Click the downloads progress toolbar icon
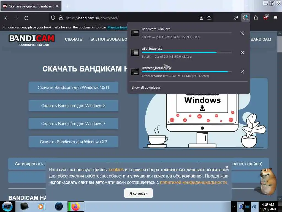Screen dimensions: 282x212 click(x=245, y=18)
